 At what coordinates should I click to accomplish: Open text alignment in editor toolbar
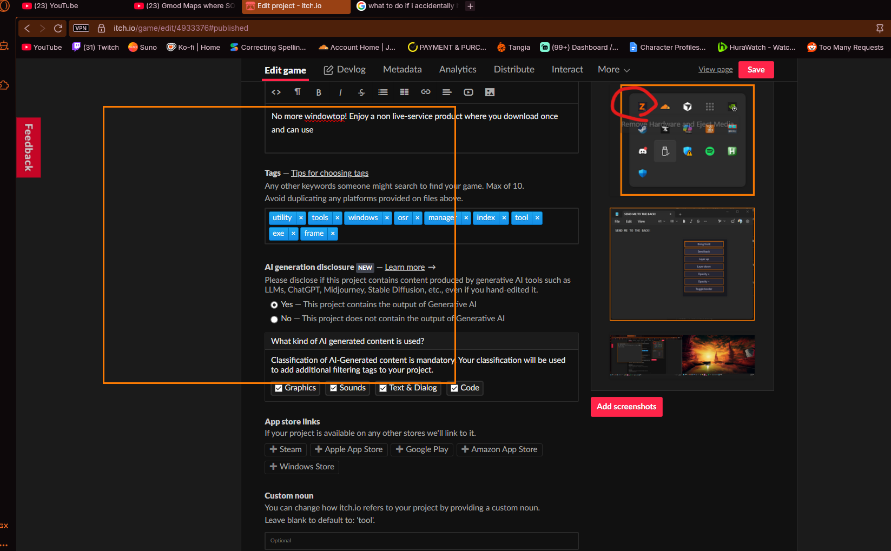pyautogui.click(x=447, y=92)
